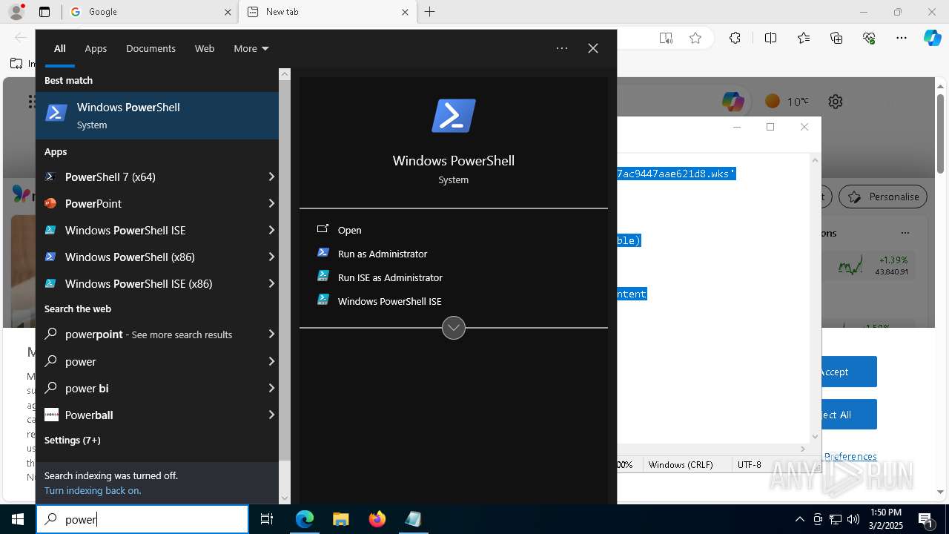Open Edge Collections icon

836,39
